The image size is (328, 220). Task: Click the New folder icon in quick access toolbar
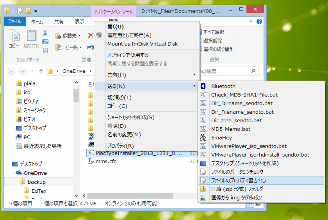pyautogui.click(x=28, y=11)
